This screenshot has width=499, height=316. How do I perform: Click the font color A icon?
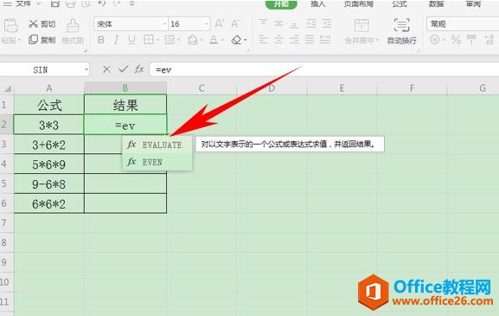[x=214, y=40]
